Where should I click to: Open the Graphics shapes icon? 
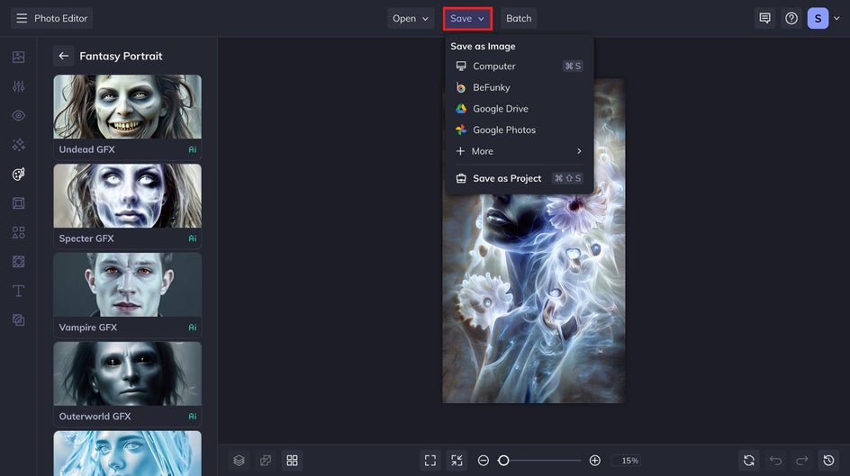pos(18,232)
